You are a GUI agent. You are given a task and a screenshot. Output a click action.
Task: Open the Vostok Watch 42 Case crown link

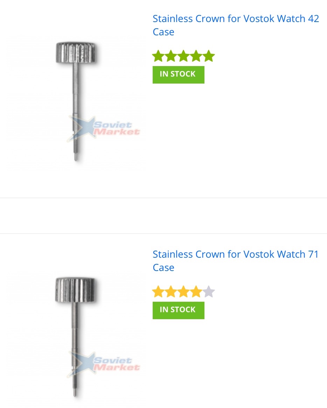click(236, 25)
